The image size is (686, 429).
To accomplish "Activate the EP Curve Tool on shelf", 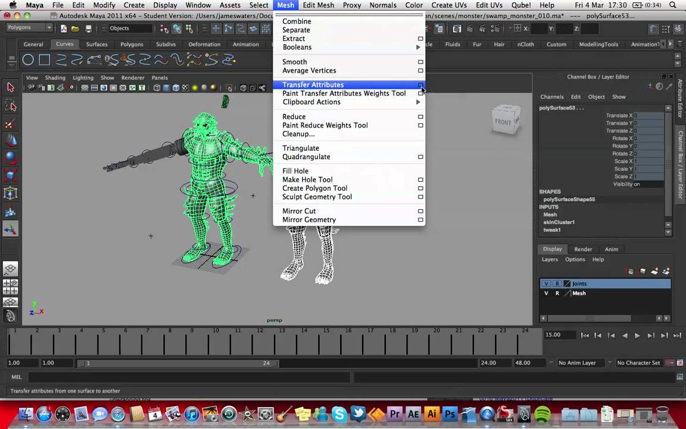I will coord(61,60).
